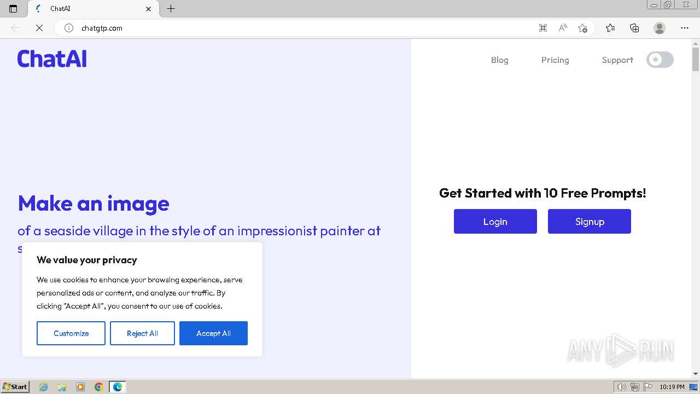The image size is (700, 394).
Task: Open browser Collections
Action: click(x=634, y=28)
